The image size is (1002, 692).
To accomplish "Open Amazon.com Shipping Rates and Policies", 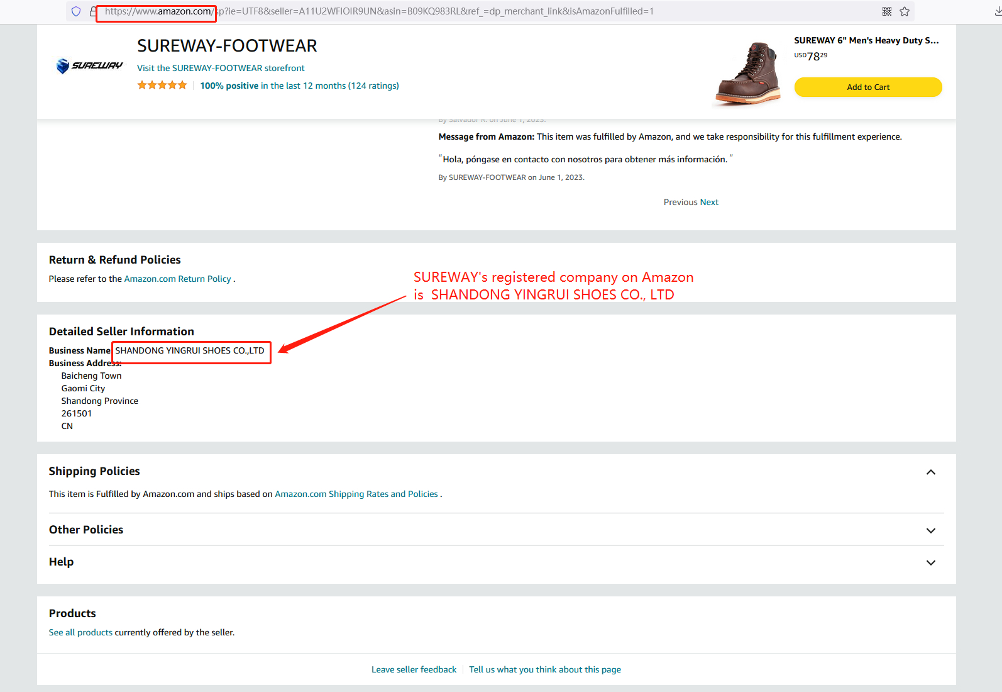I will tap(356, 494).
